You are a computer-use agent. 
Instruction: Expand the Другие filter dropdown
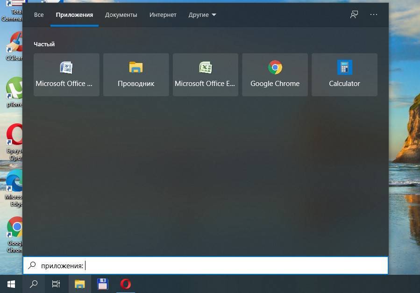[x=202, y=14]
